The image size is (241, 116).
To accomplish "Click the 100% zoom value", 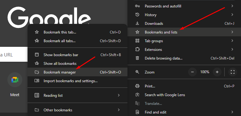I will click(204, 72).
